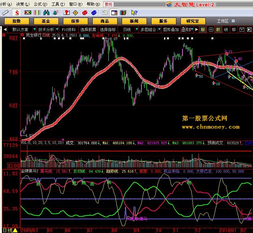Image resolution: width=253 pixels, height=233 pixels.
Task: Click the www.chnmoney.com link text
Action: click(211, 127)
